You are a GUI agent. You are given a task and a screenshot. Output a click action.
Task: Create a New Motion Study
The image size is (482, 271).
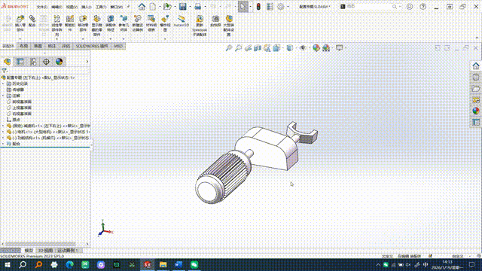137,23
